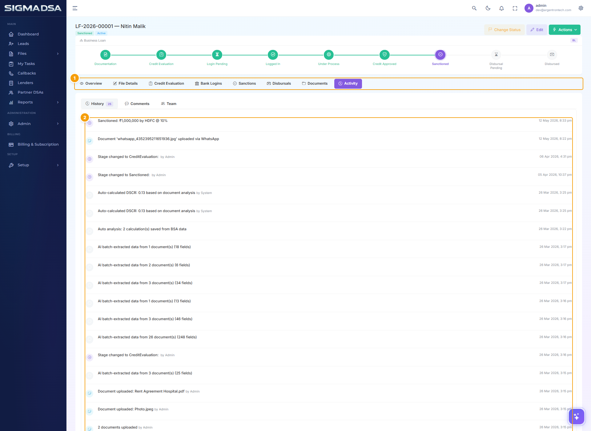Select the Activity tab
This screenshot has width=591, height=431.
(348, 83)
